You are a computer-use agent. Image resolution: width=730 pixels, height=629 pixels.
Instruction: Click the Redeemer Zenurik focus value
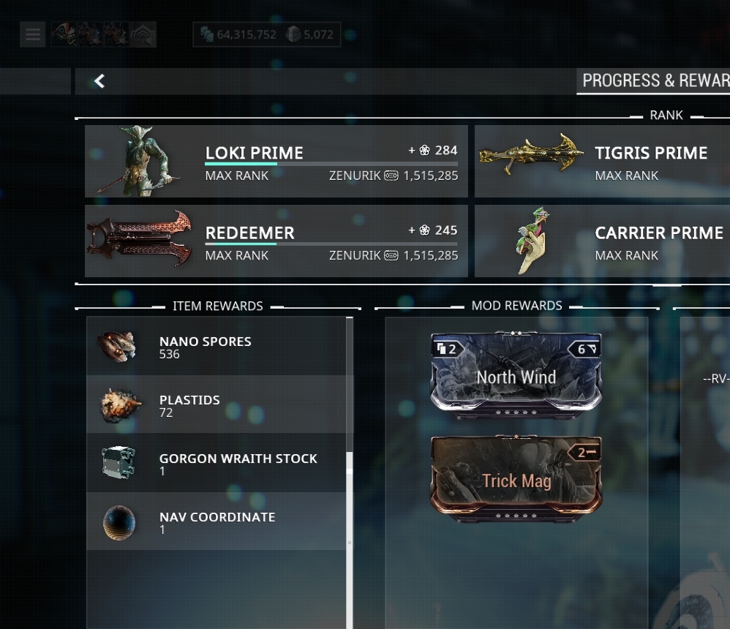[430, 255]
